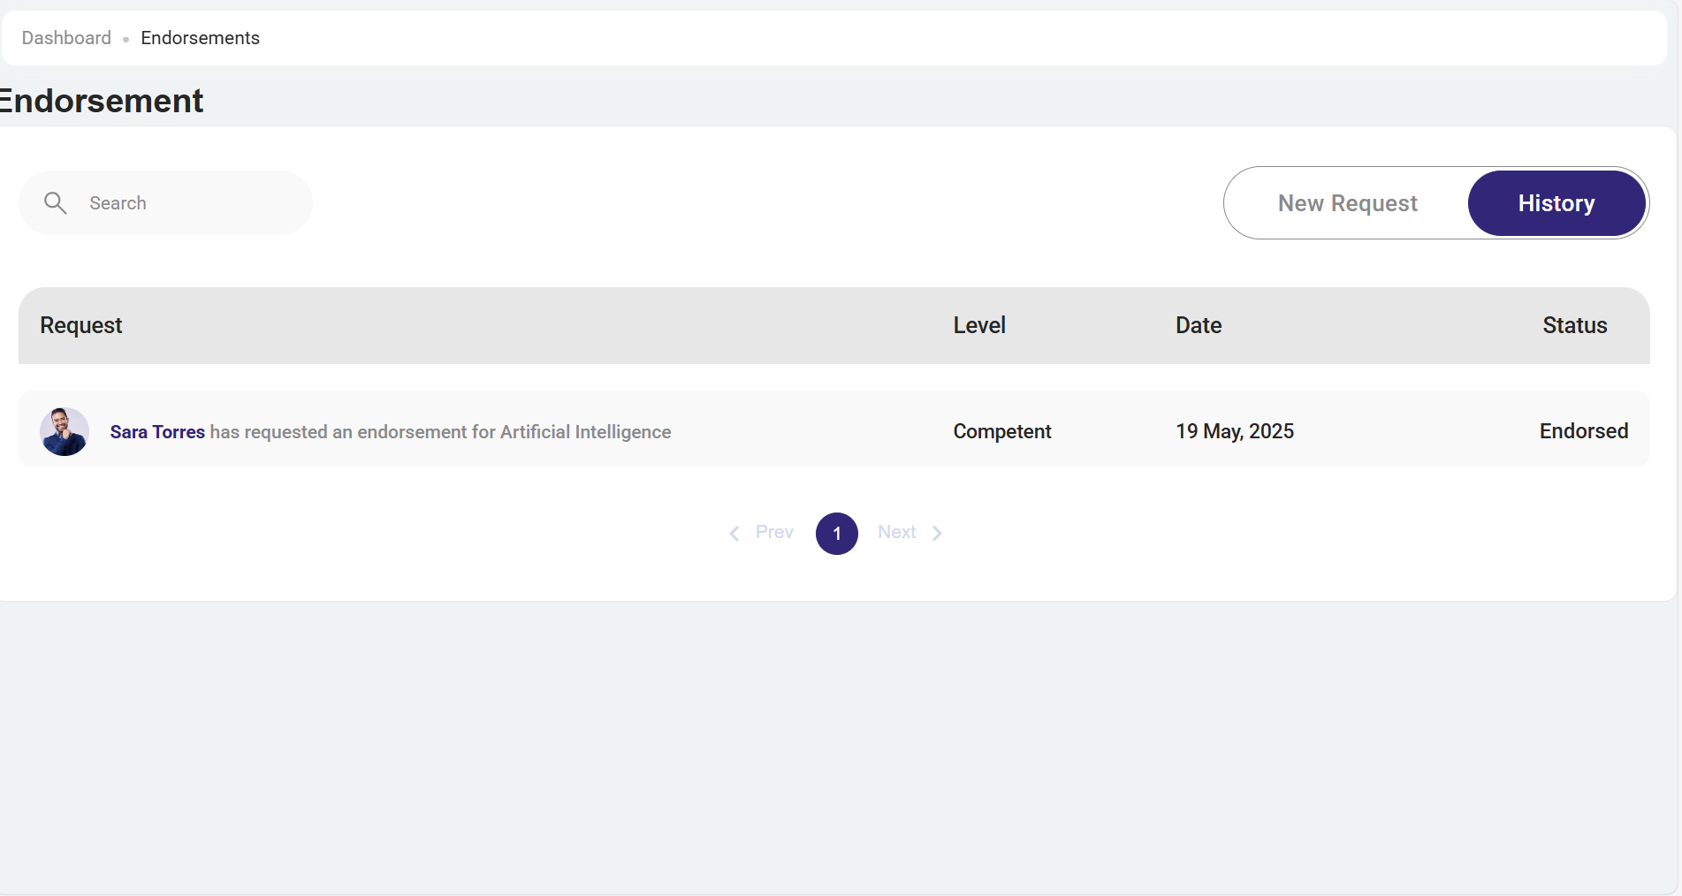Click the Endorsed status in the row
This screenshot has width=1682, height=896.
(1583, 431)
